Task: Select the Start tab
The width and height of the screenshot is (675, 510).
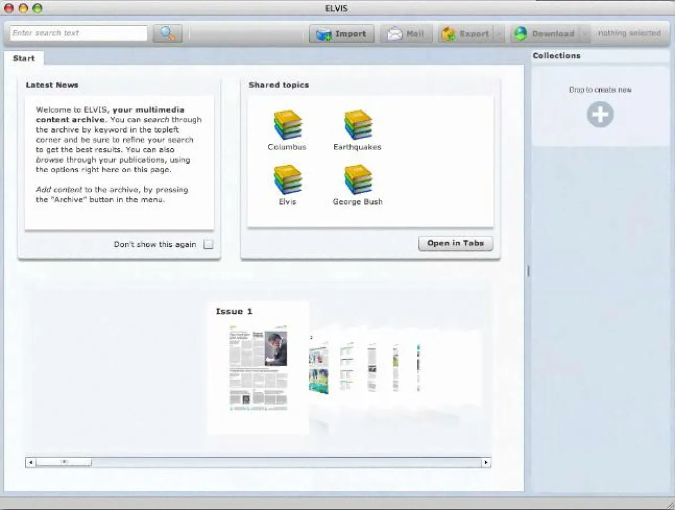Action: (24, 58)
